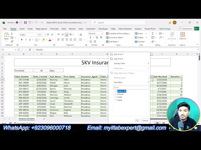This screenshot has width=201, height=150.
Task: Click Increase Font Size icon
Action: coord(48,35)
